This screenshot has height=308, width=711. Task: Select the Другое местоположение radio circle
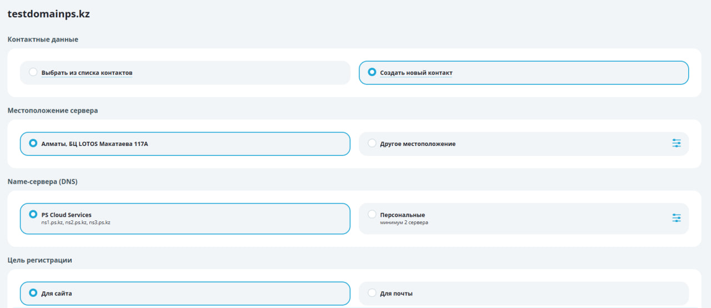pyautogui.click(x=372, y=143)
